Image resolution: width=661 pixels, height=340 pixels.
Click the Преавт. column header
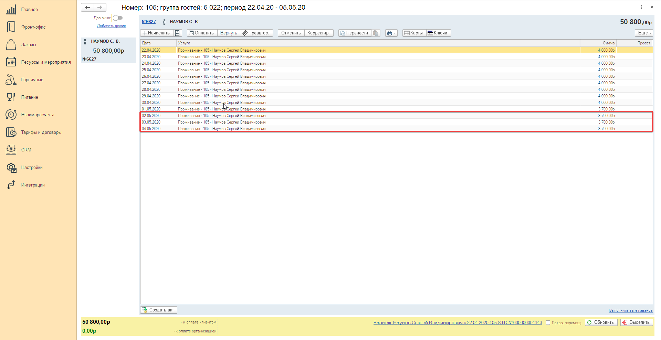coord(634,43)
